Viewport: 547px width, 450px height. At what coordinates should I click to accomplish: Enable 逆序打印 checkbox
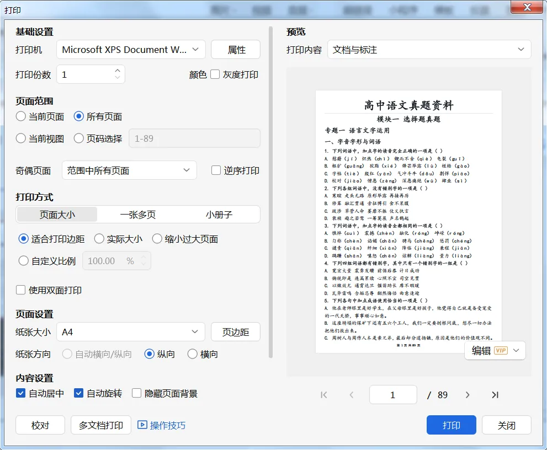(216, 170)
